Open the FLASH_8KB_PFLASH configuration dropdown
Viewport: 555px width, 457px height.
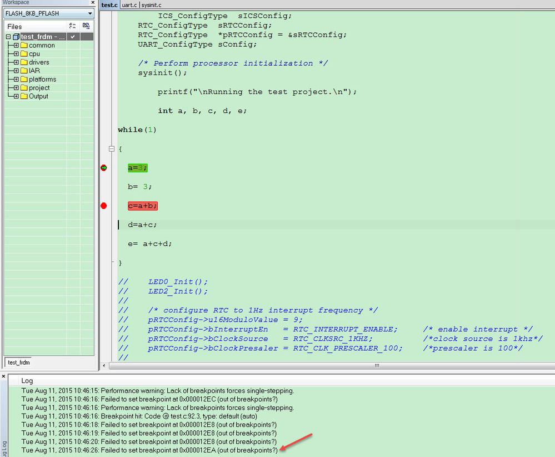coord(90,13)
